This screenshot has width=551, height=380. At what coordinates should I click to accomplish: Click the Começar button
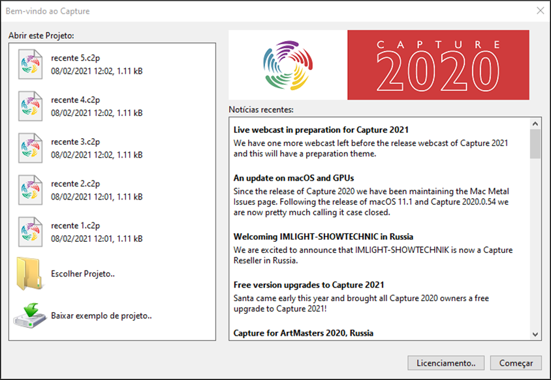pyautogui.click(x=516, y=363)
